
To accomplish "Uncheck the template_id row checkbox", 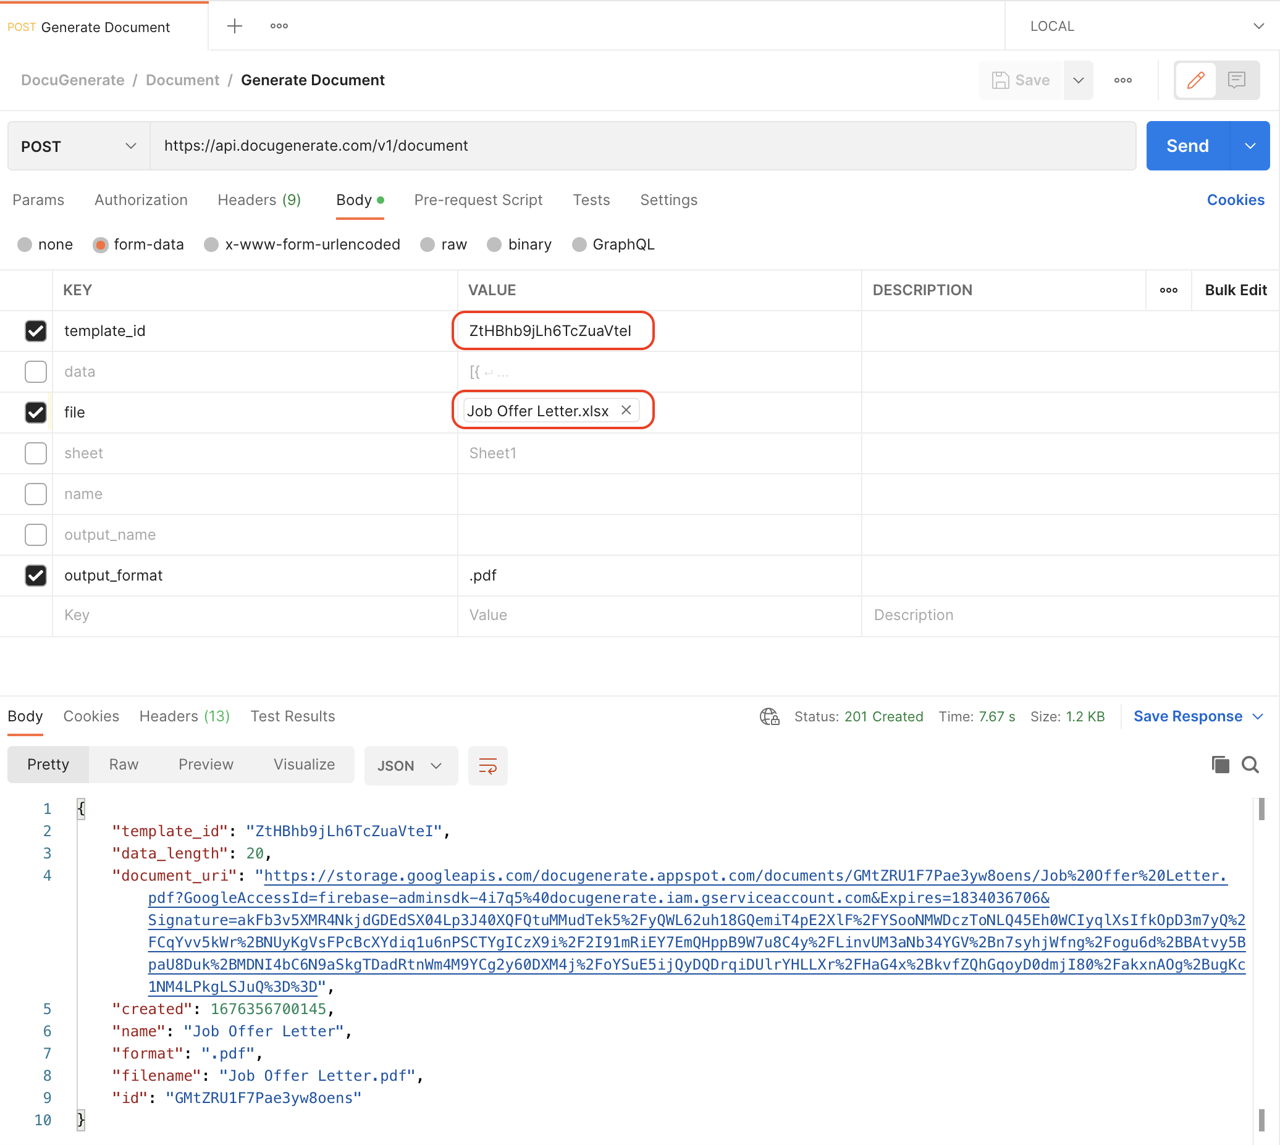I will click(35, 331).
